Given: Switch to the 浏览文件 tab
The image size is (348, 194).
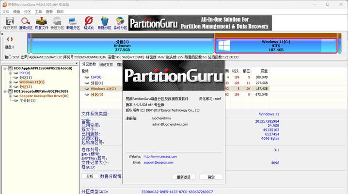Looking at the screenshot, I should [x=106, y=65].
